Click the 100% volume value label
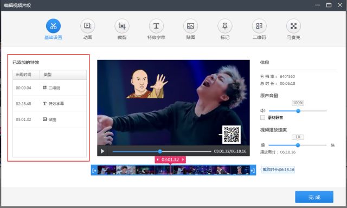The width and height of the screenshot is (347, 208). (x=298, y=103)
